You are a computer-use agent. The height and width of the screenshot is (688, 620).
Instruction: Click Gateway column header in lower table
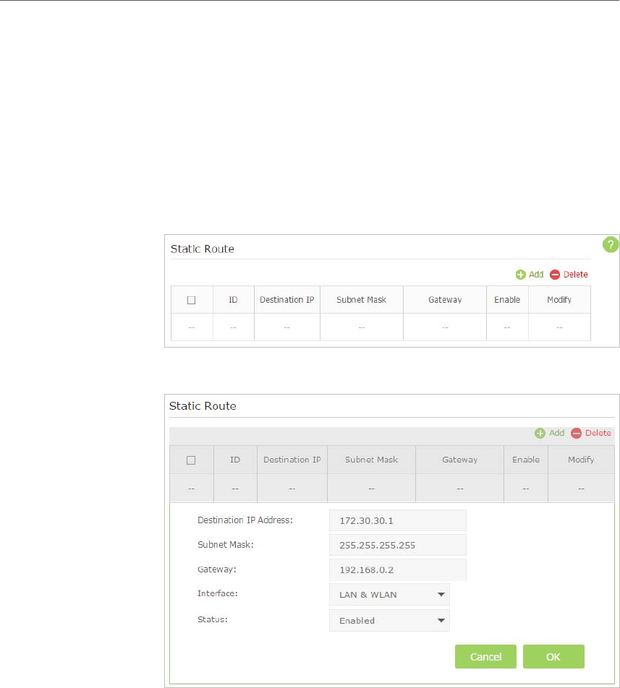[459, 460]
